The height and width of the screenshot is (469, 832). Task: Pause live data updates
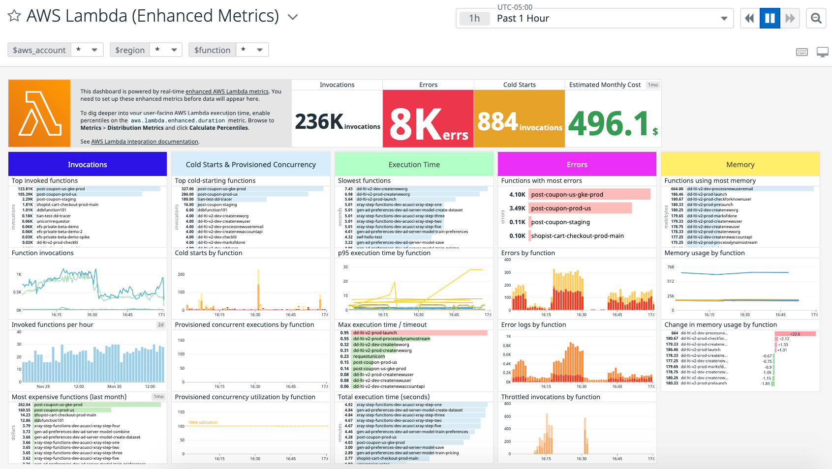(770, 18)
